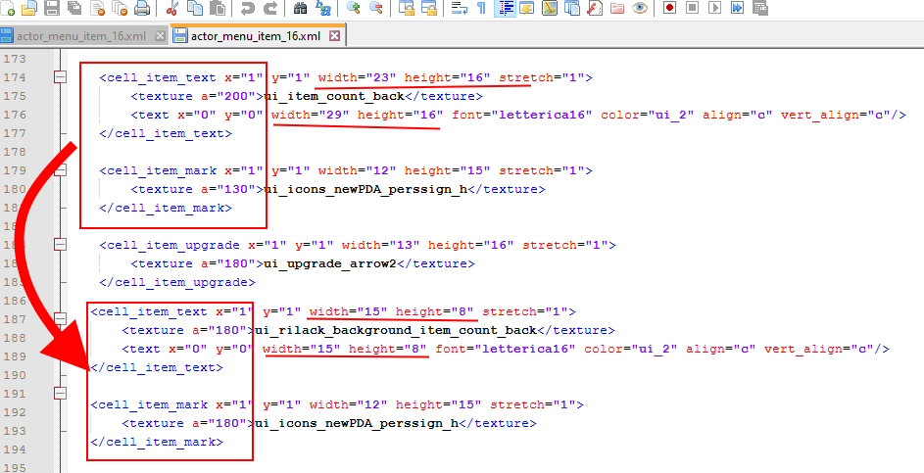Toggle show all characters pilcrow icon
Viewport: 924px width, 473px height.
pyautogui.click(x=481, y=8)
